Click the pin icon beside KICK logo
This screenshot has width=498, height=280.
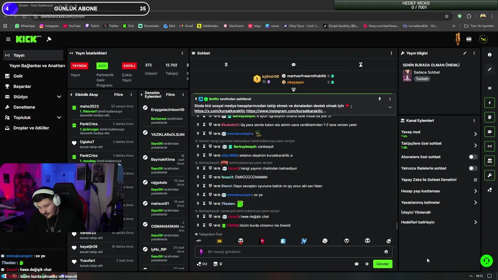[49, 39]
